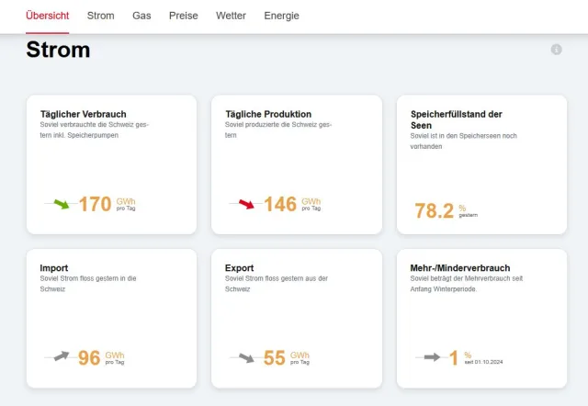This screenshot has width=588, height=406.
Task: Click the green arrow in Täglicher Verbrauch
Action: click(62, 204)
